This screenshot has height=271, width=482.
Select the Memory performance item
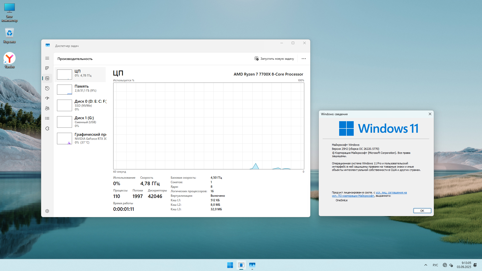[x=80, y=89]
